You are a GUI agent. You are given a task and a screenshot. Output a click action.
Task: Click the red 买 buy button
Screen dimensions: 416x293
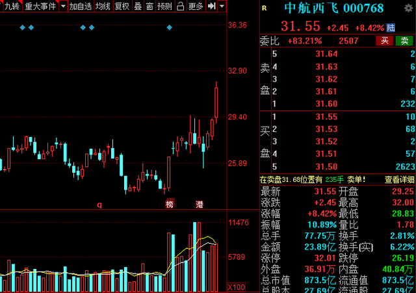pyautogui.click(x=385, y=40)
